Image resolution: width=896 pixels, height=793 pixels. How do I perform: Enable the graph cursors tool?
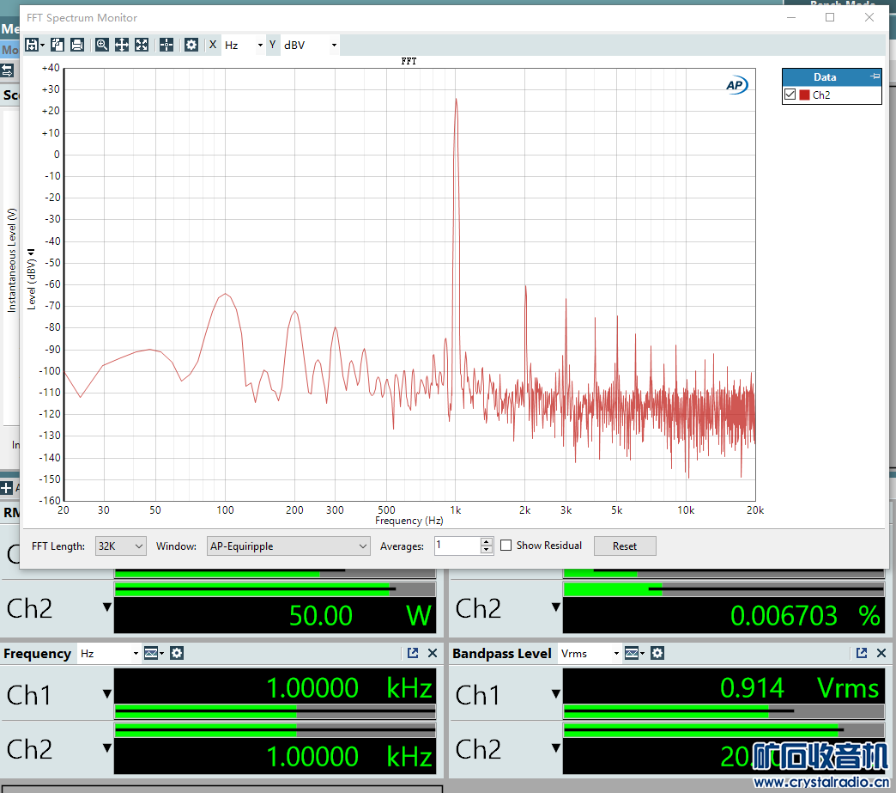166,45
